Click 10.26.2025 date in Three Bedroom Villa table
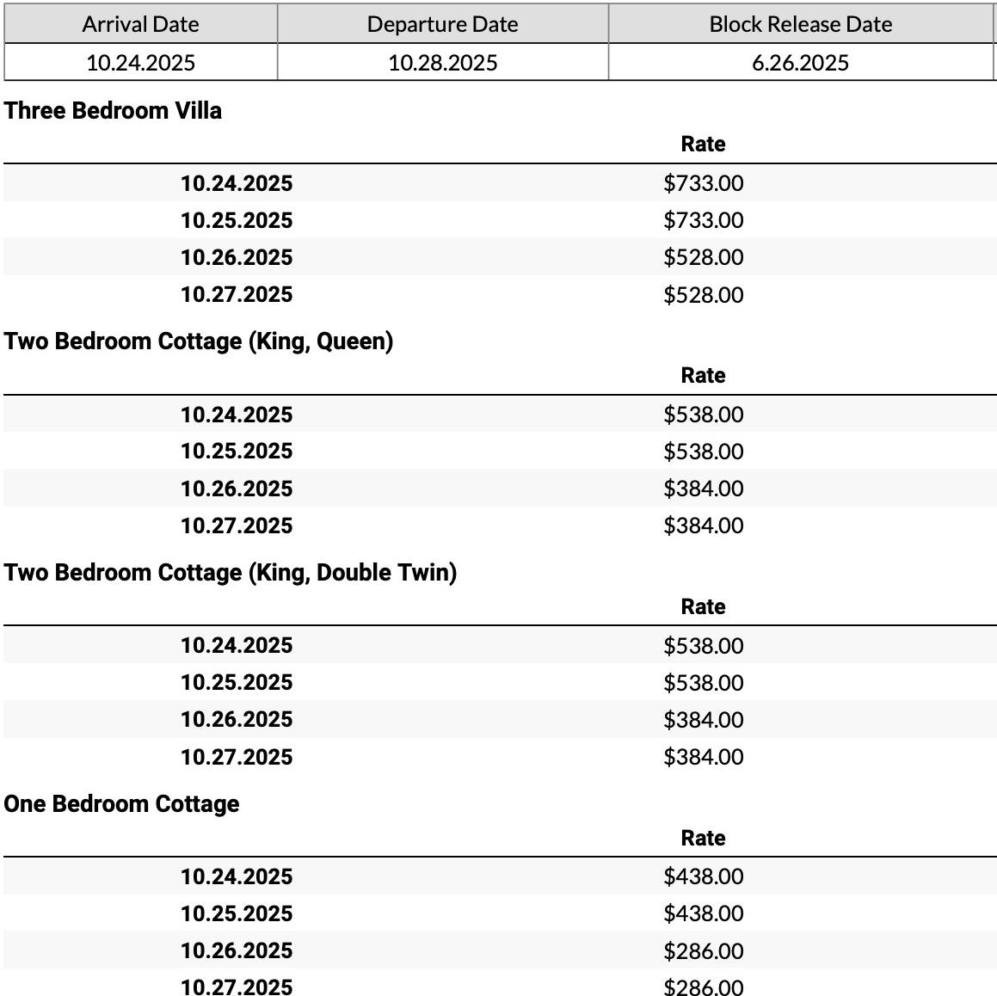This screenshot has height=996, width=997. tap(237, 258)
